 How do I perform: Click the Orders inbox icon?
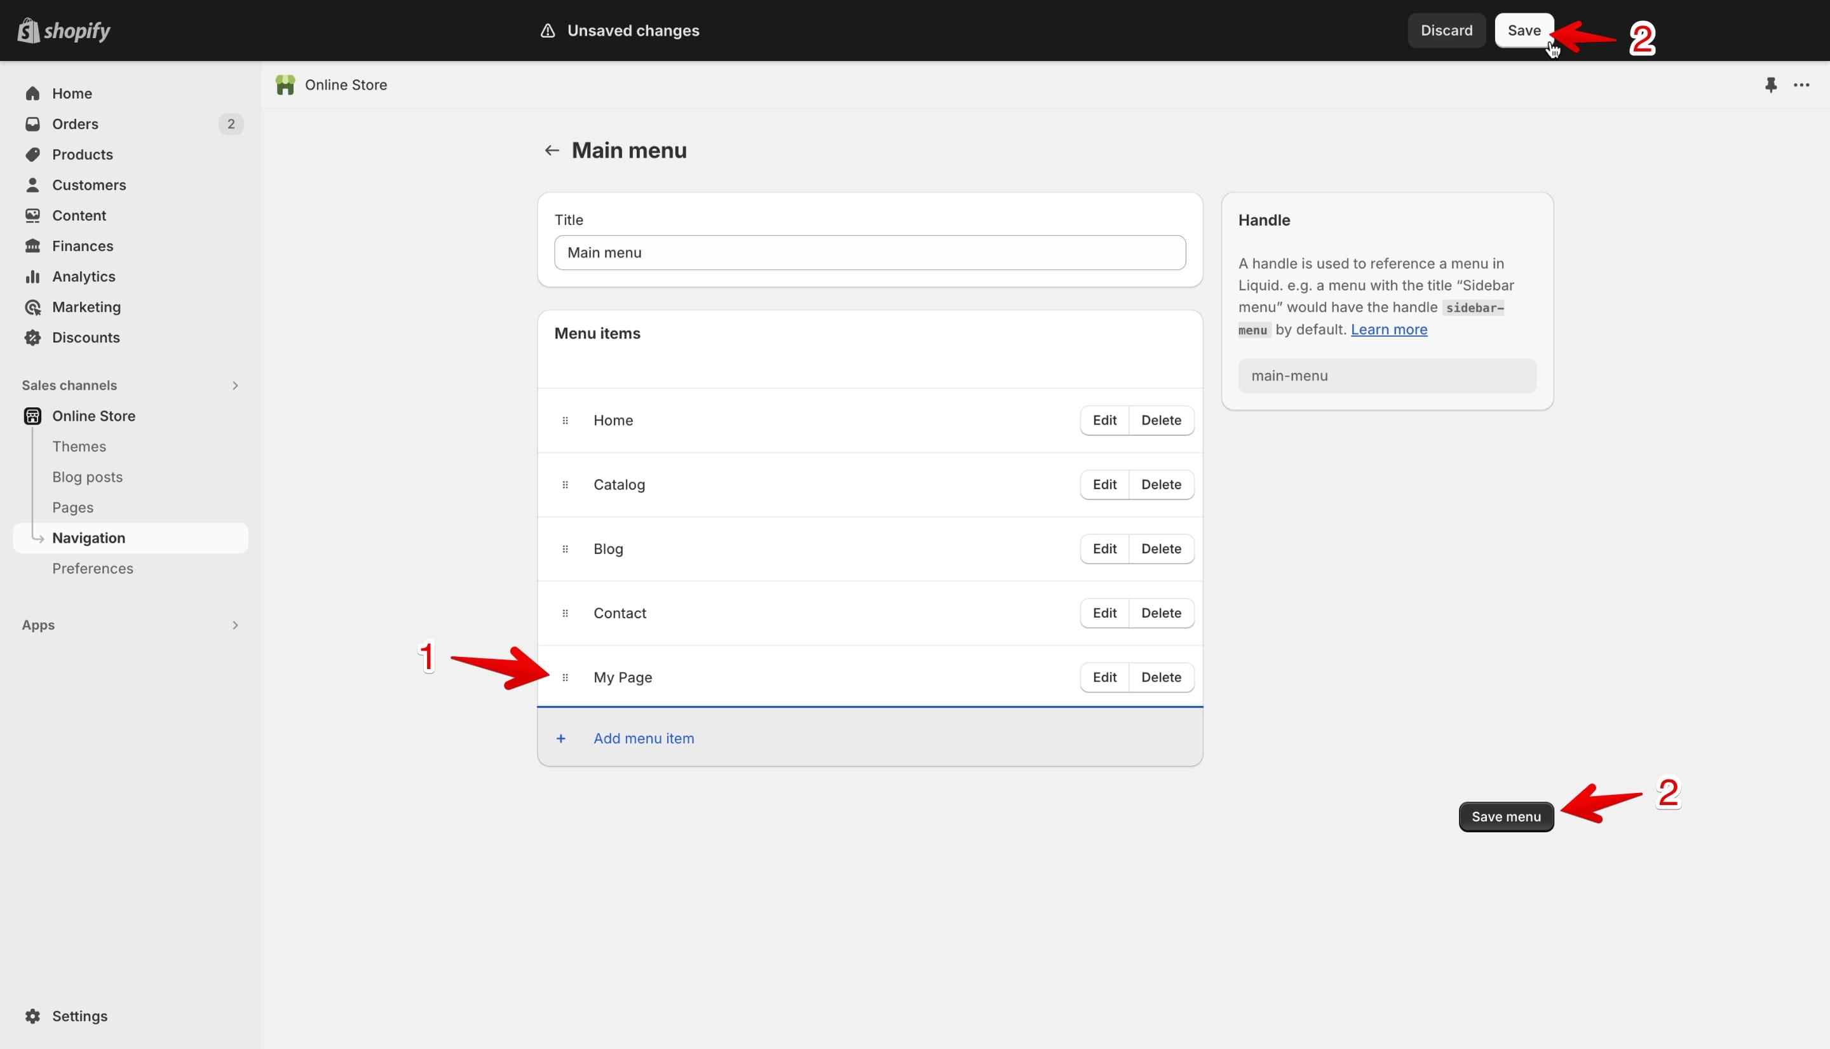[x=32, y=124]
